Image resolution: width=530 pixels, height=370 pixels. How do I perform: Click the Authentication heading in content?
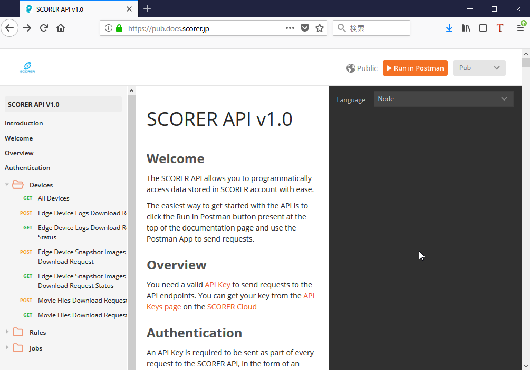[x=195, y=333]
